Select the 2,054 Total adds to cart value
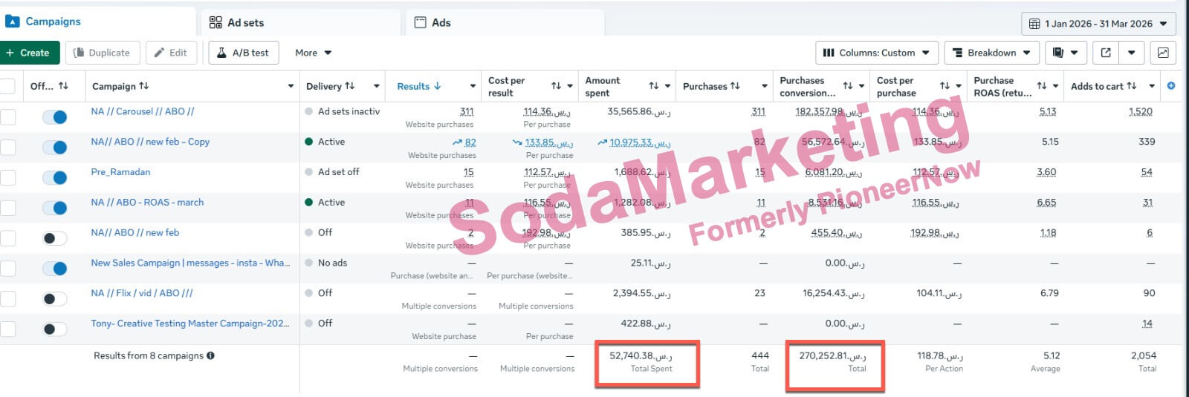This screenshot has height=397, width=1189. tap(1144, 355)
